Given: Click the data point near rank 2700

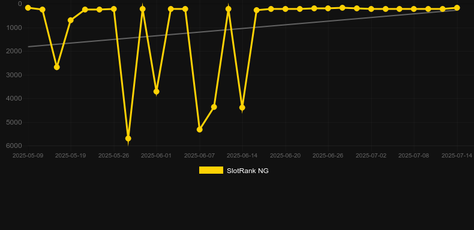Looking at the screenshot, I should [57, 67].
